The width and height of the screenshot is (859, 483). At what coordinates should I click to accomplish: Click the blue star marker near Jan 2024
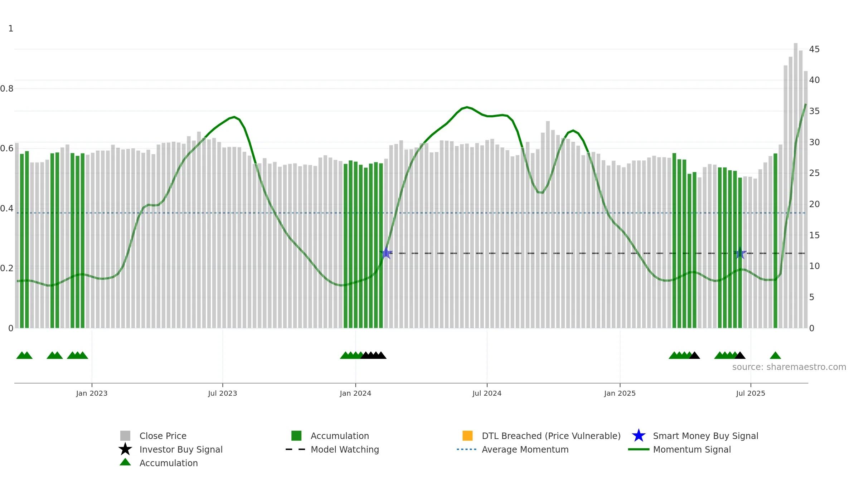coord(386,253)
